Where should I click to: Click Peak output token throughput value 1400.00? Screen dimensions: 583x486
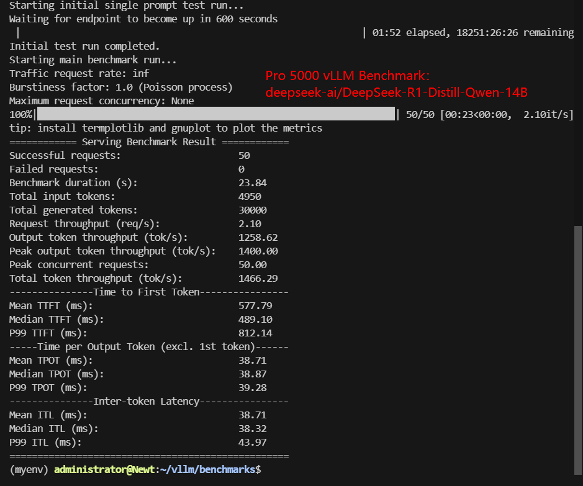click(x=258, y=251)
